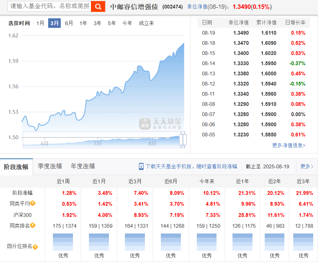The width and height of the screenshot is (318, 263).
Task: Click help icon next to 同类排名
Action: [x=33, y=225]
